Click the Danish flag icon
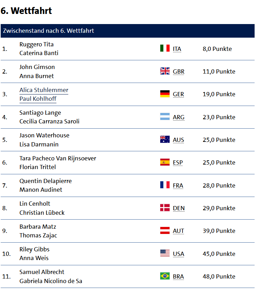 pos(165,208)
